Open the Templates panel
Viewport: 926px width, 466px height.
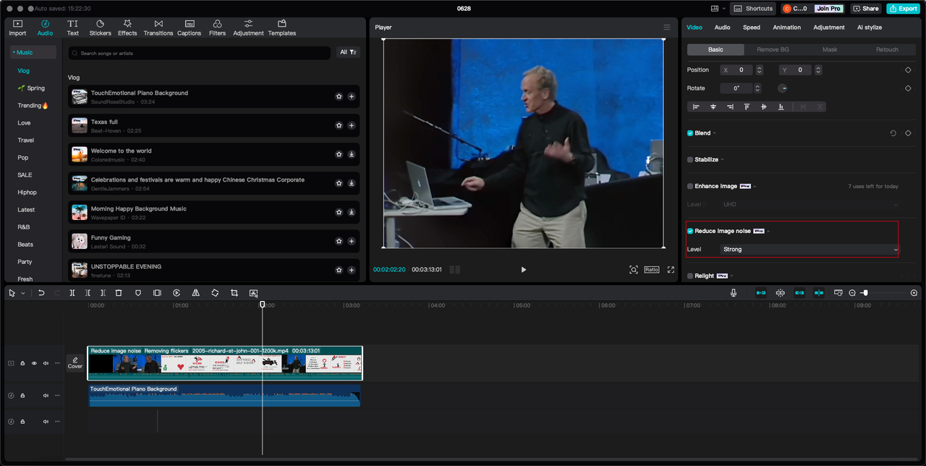(282, 27)
